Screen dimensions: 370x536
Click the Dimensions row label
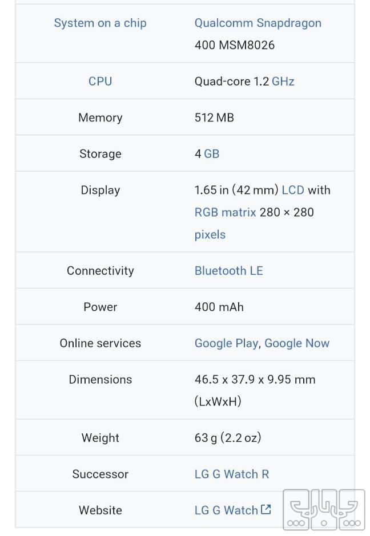click(100, 379)
